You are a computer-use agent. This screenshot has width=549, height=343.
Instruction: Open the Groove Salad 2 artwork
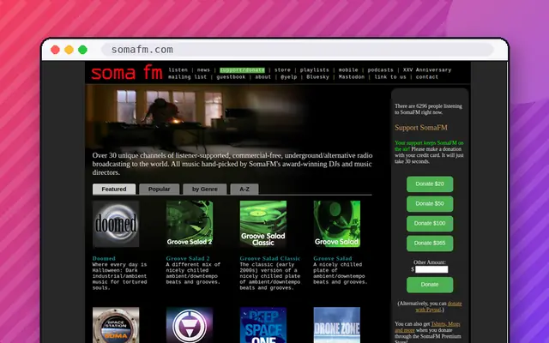tap(190, 224)
